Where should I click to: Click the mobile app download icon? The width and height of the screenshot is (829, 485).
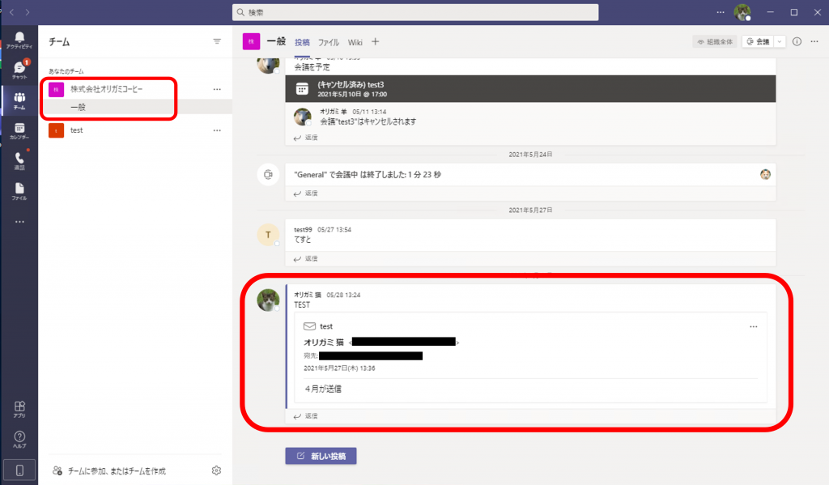19,470
